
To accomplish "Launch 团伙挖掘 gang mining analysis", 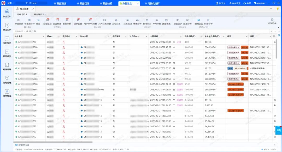I will [78, 22].
